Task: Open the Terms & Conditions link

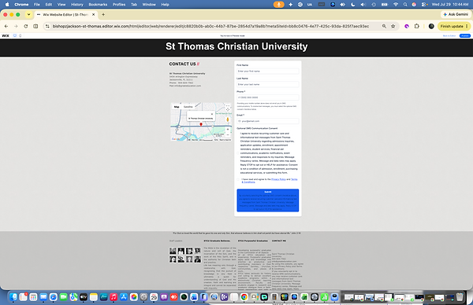Action: coord(294,179)
